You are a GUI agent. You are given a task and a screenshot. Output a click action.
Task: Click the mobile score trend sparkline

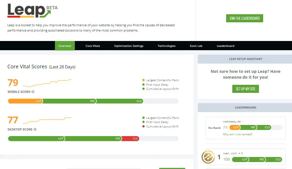[47, 83]
